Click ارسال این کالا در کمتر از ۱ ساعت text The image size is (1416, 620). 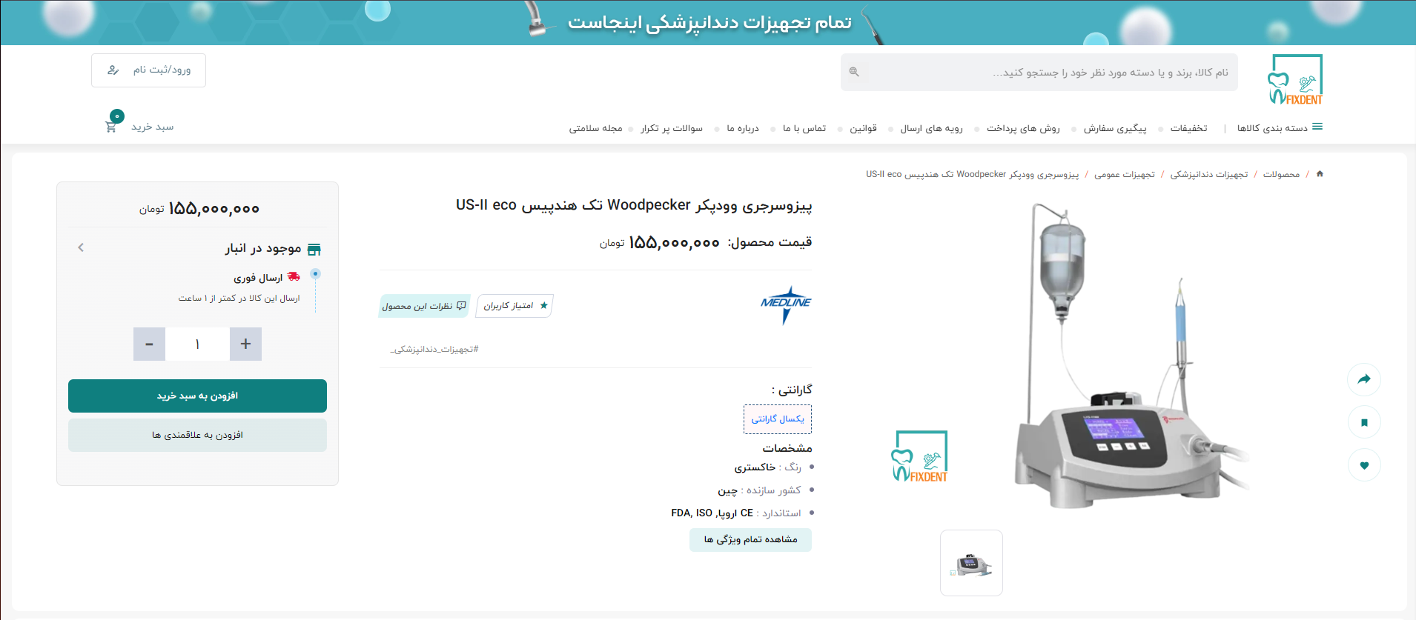coord(239,299)
